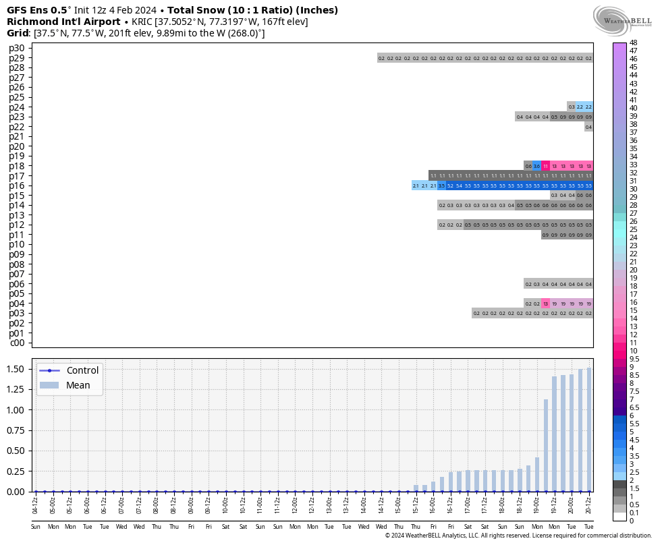Click y-axis value 1.50
This screenshot has width=664, height=545.
pyautogui.click(x=15, y=370)
